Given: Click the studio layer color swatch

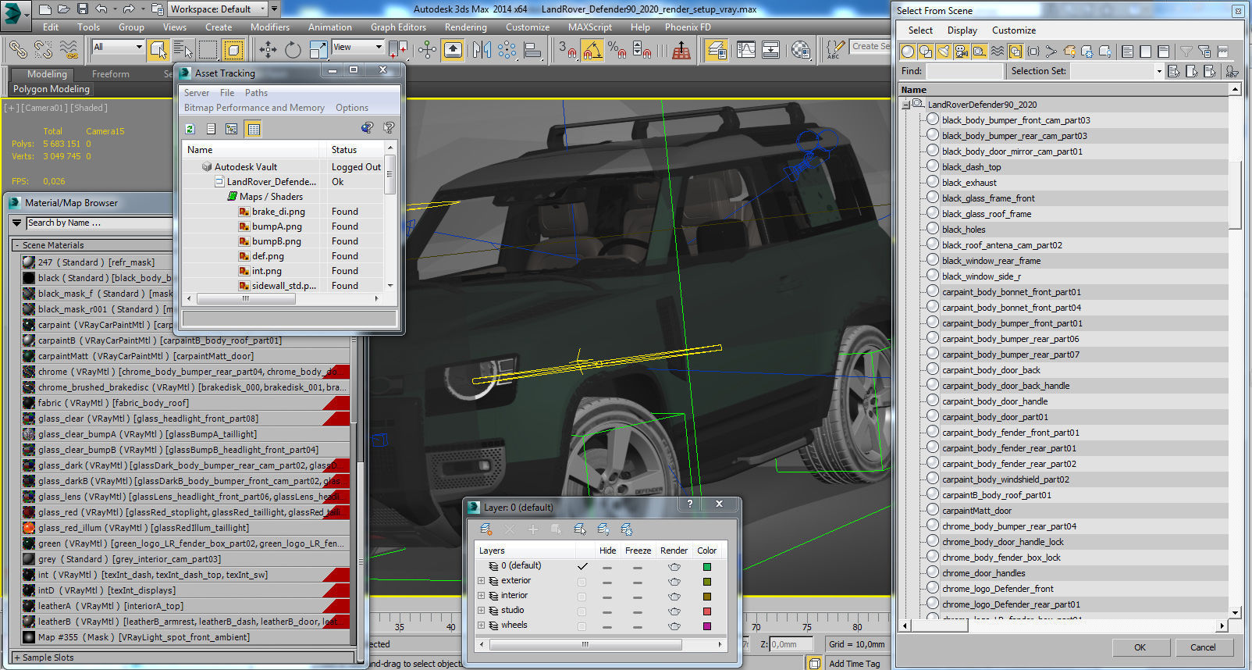Looking at the screenshot, I should (707, 611).
